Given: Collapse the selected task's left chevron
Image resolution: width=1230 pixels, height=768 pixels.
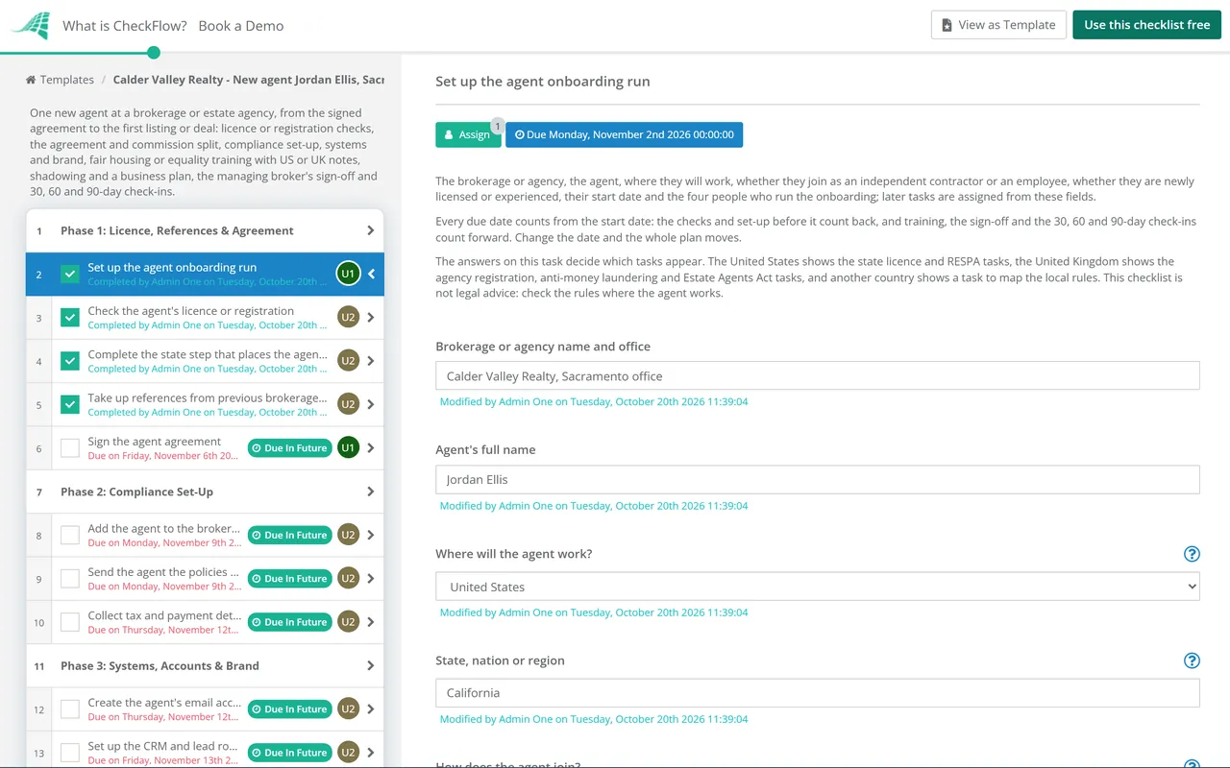Looking at the screenshot, I should click(371, 274).
